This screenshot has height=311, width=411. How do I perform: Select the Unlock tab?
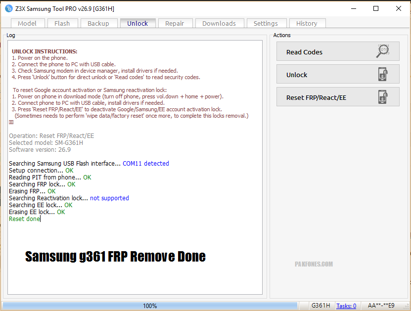138,23
